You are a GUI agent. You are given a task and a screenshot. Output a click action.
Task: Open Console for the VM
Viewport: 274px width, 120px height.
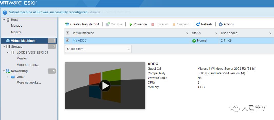(114, 24)
